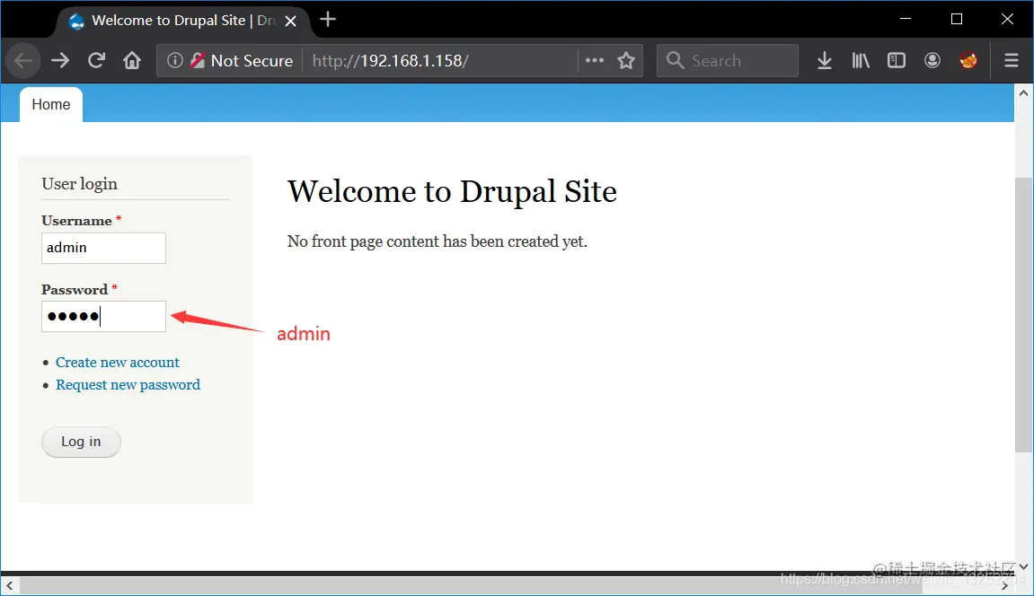Click vertical scrollbar thumb
Image resolution: width=1034 pixels, height=596 pixels.
pyautogui.click(x=1023, y=315)
